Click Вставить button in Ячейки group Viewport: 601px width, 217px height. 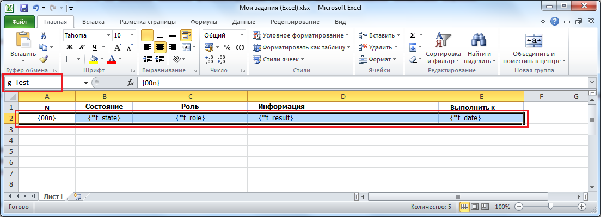coord(379,35)
